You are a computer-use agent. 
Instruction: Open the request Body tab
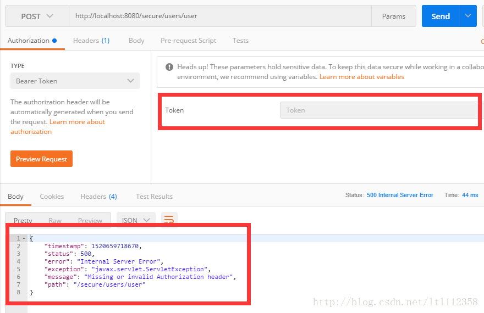tap(136, 41)
